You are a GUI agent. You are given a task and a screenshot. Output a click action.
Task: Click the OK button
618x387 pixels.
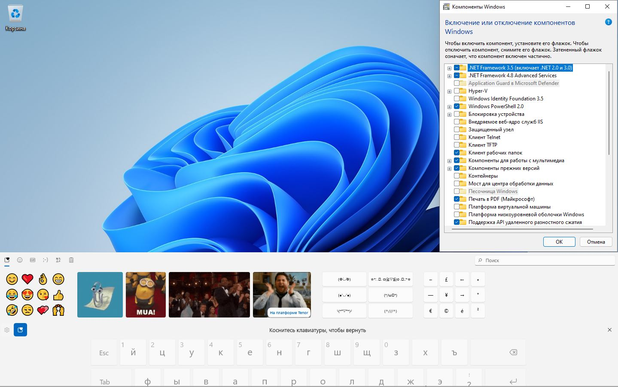point(559,242)
